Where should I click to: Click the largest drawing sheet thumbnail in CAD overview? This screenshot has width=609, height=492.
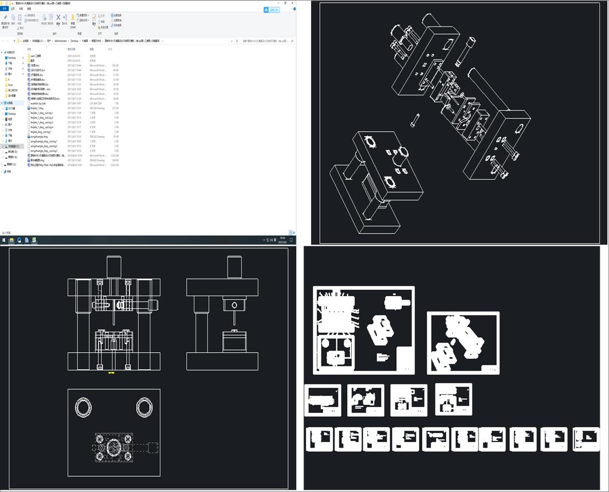point(364,330)
